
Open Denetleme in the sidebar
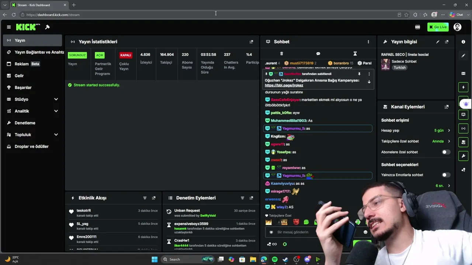click(33, 123)
